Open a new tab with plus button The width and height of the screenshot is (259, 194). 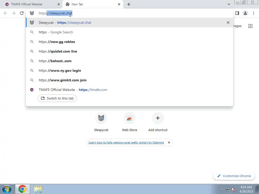[129, 4]
